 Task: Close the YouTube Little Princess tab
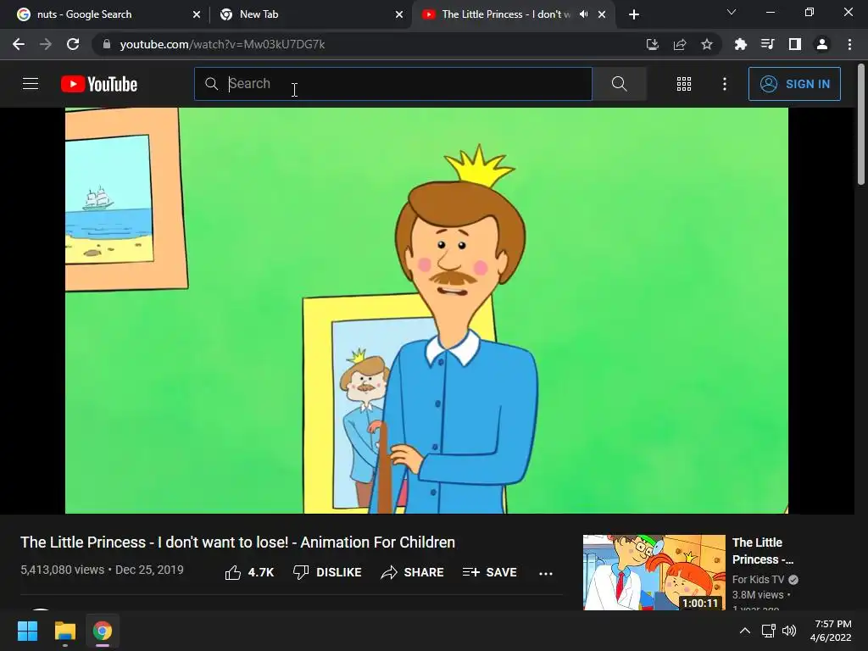pos(602,14)
